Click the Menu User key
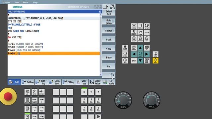This screenshot has height=119, width=212. coord(147,39)
